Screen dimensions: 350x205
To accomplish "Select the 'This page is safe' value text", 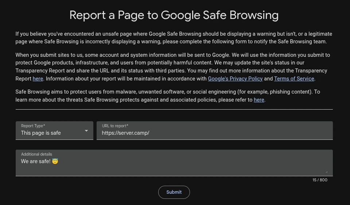I will (x=41, y=133).
